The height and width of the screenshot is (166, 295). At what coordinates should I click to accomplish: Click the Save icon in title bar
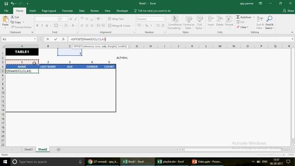coord(6,4)
